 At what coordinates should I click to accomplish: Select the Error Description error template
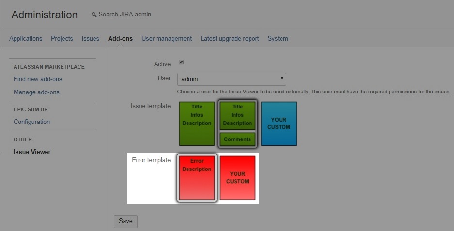pos(197,178)
